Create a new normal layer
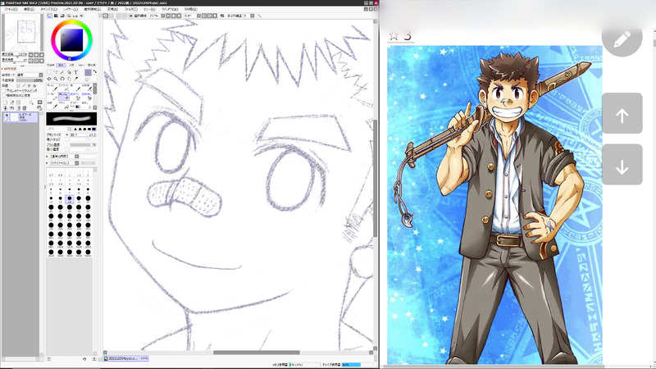656x369 pixels. [x=5, y=102]
